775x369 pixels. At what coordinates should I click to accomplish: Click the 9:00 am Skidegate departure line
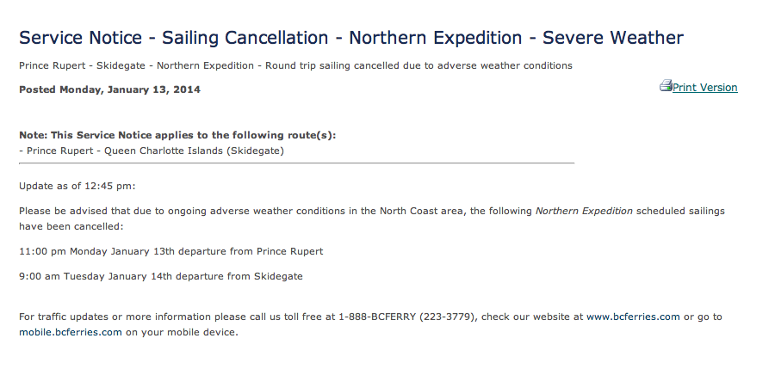(x=161, y=276)
